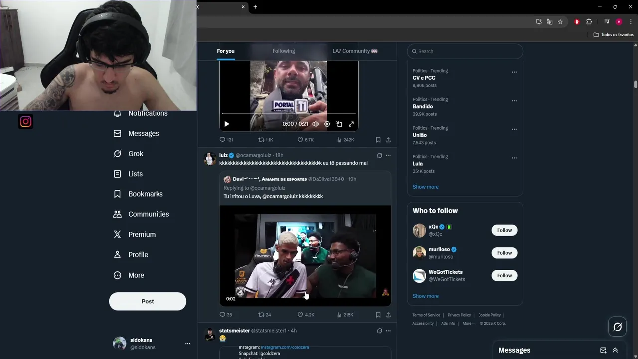Open Notifications in the sidebar
The width and height of the screenshot is (638, 359).
141,113
